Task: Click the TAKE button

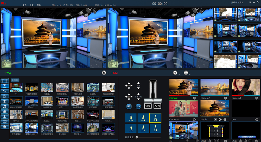Action: 148,106
